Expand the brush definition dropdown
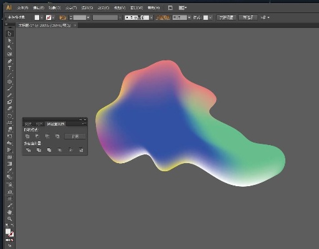 [x=151, y=17]
